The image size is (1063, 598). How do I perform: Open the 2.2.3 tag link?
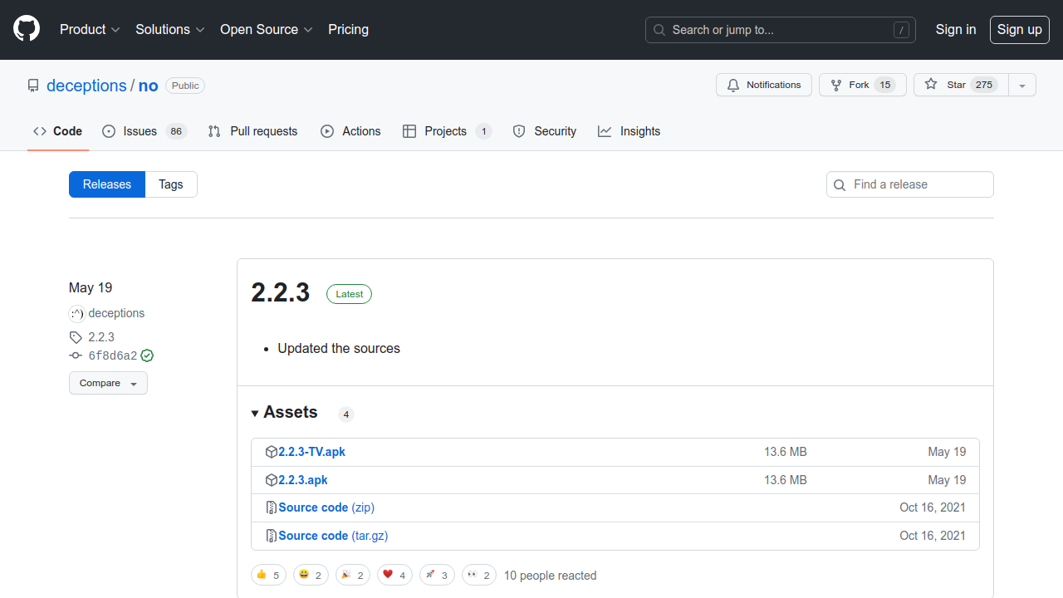pos(101,337)
